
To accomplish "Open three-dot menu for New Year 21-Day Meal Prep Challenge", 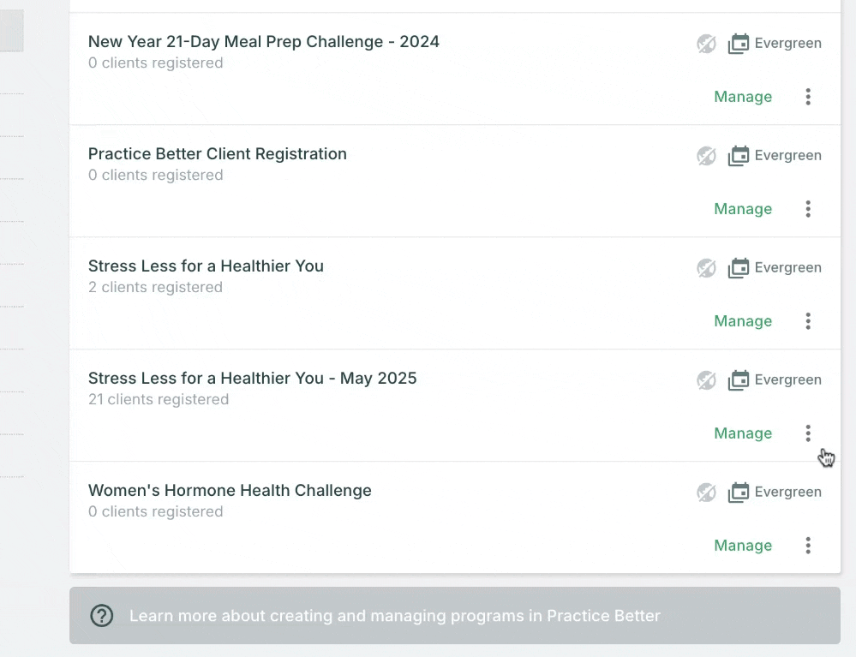I will click(x=808, y=97).
